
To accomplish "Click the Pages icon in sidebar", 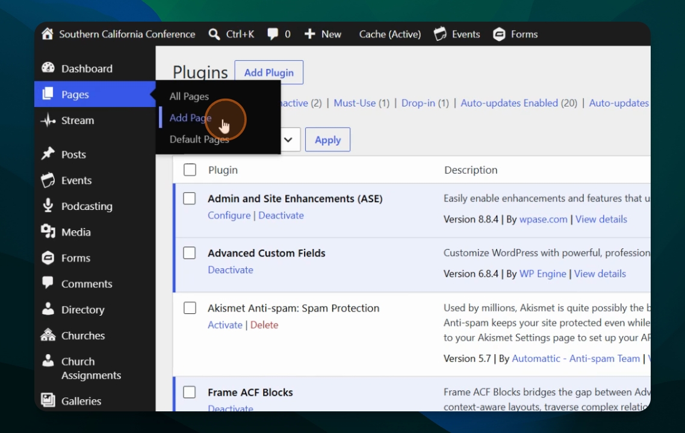I will [48, 94].
